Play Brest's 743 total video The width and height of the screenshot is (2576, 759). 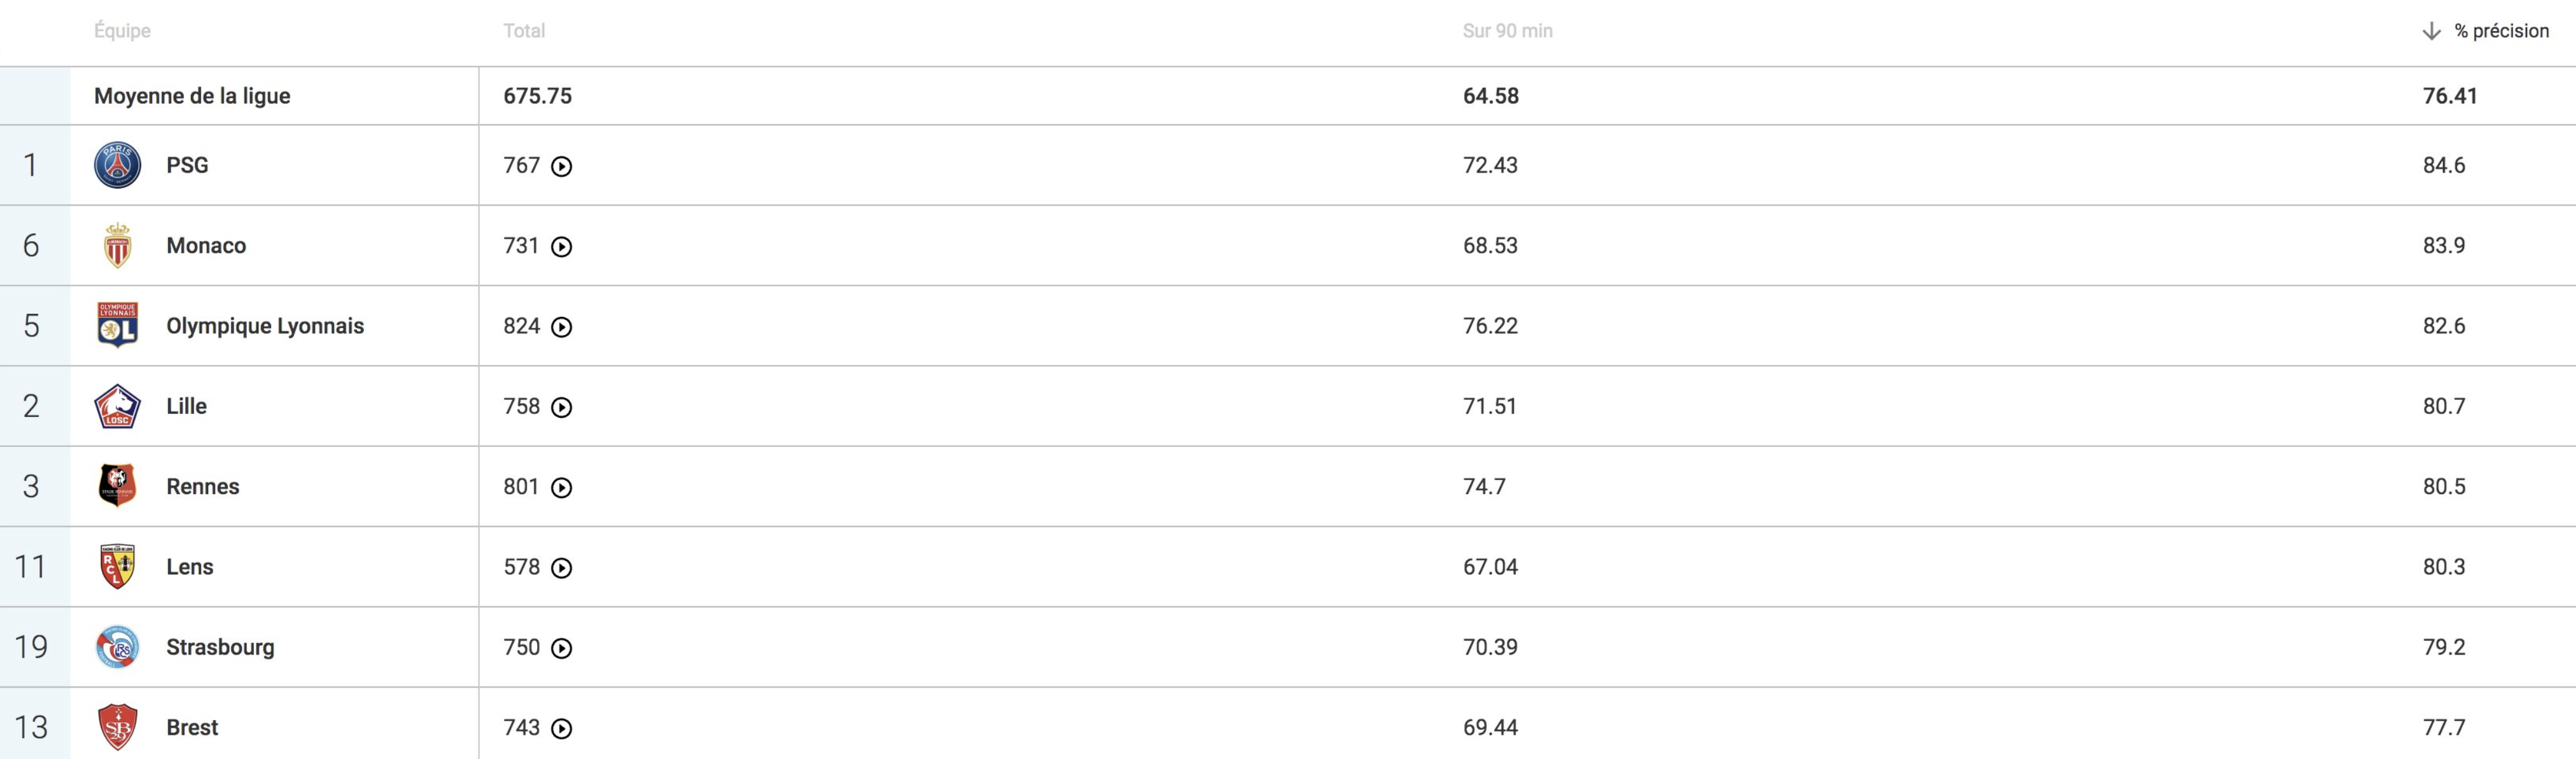click(562, 729)
